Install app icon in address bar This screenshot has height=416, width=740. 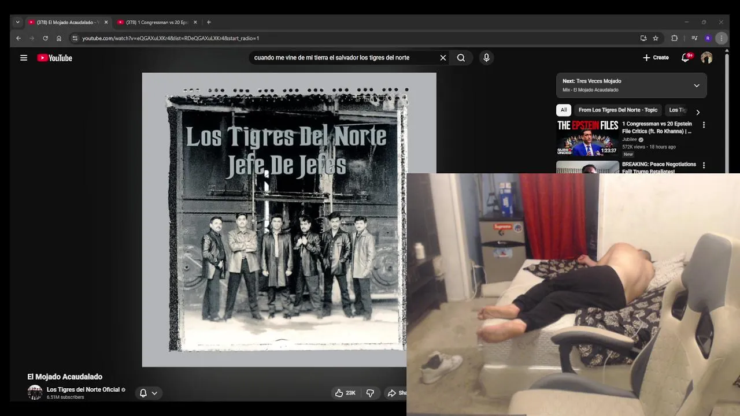tap(643, 38)
